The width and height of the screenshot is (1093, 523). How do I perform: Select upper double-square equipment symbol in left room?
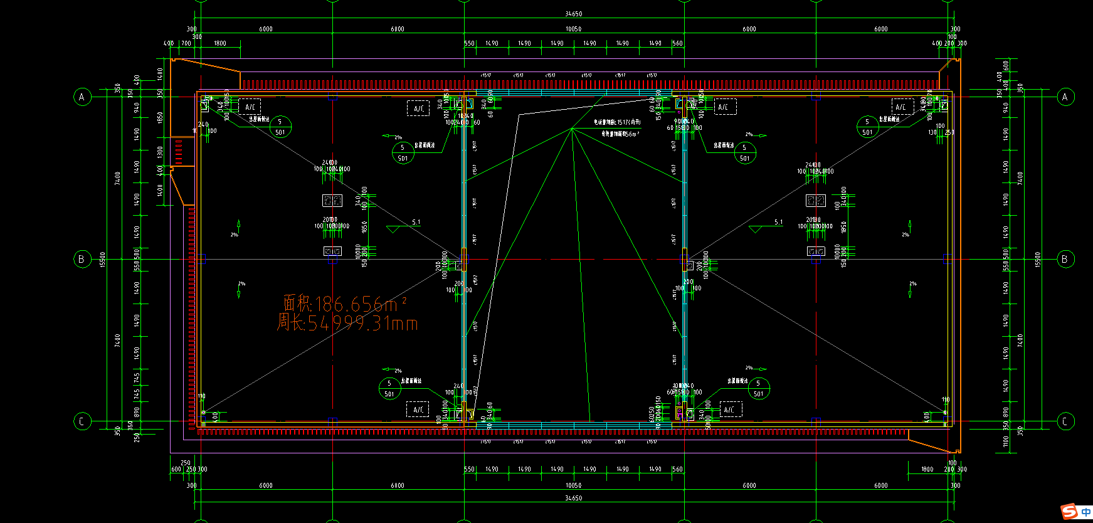(332, 201)
